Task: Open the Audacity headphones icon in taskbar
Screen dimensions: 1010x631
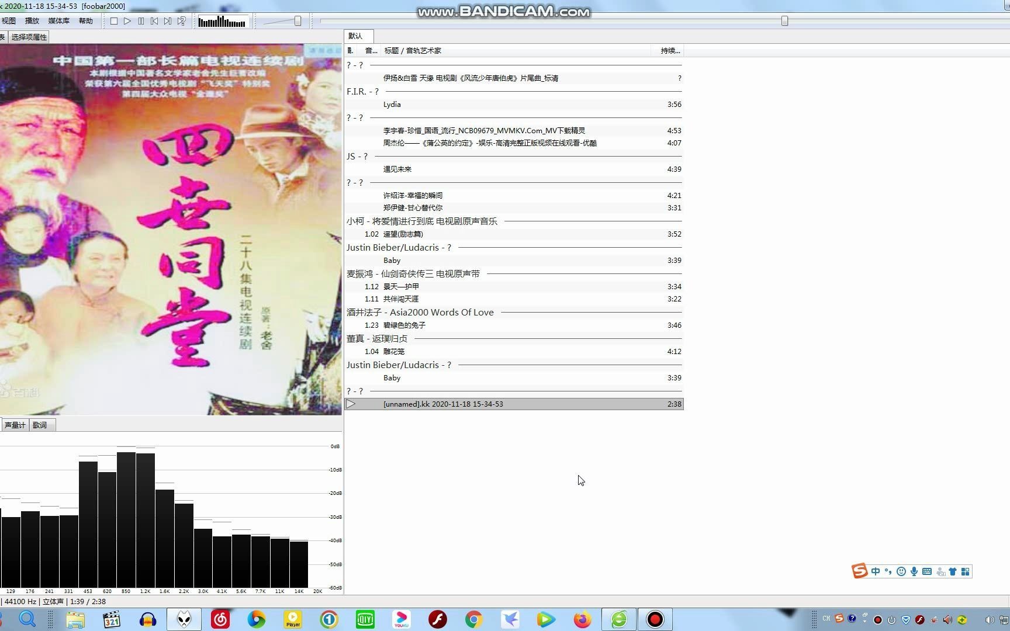Action: pos(148,619)
